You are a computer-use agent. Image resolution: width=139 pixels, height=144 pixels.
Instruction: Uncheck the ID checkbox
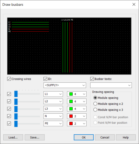point(45,79)
